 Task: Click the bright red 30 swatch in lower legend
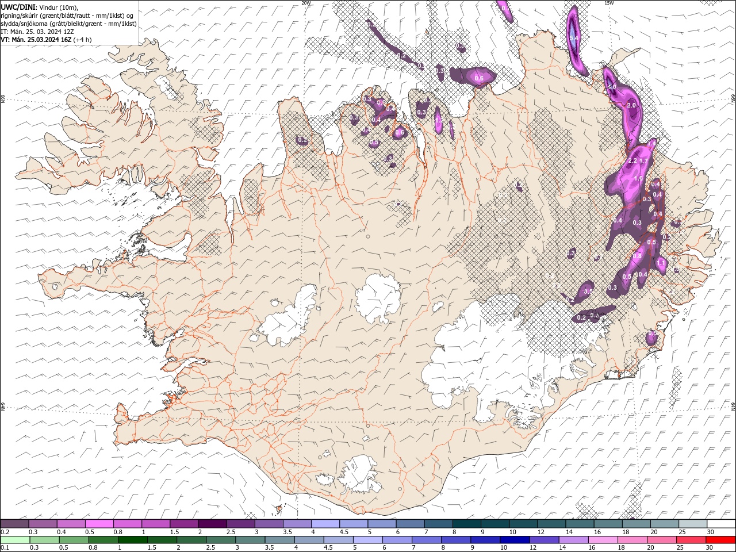(x=720, y=540)
